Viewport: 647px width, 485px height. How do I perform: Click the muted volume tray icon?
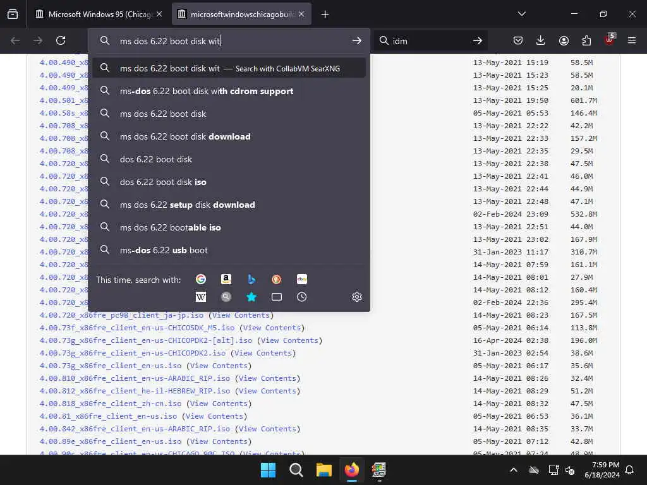(570, 470)
